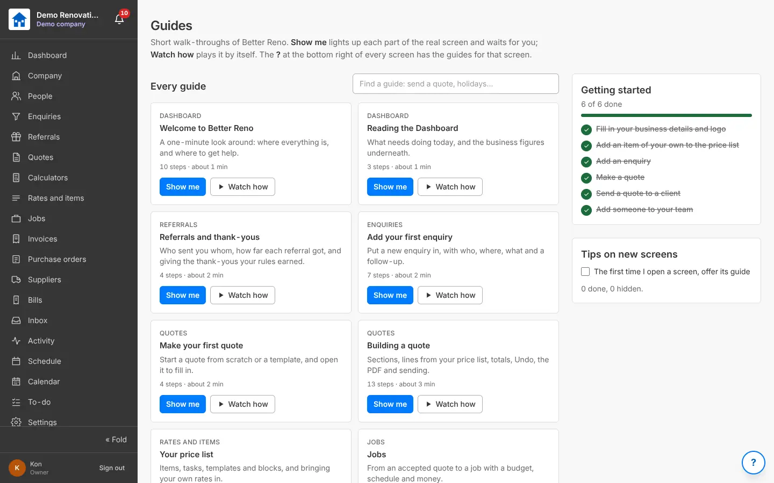The image size is (774, 483).
Task: Click the Getting started progress bar
Action: point(666,115)
